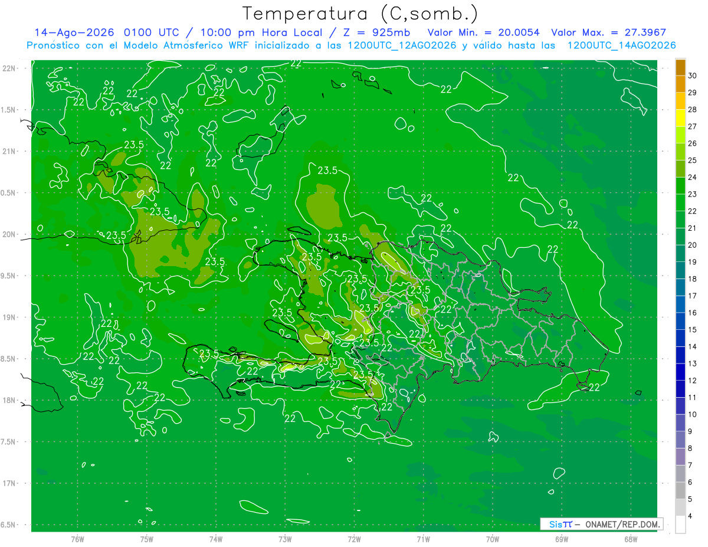Click the teal swatch between 18 and 19

[x=680, y=271]
